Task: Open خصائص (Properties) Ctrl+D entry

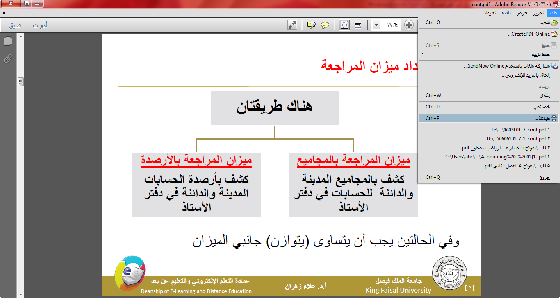Action: [488, 107]
